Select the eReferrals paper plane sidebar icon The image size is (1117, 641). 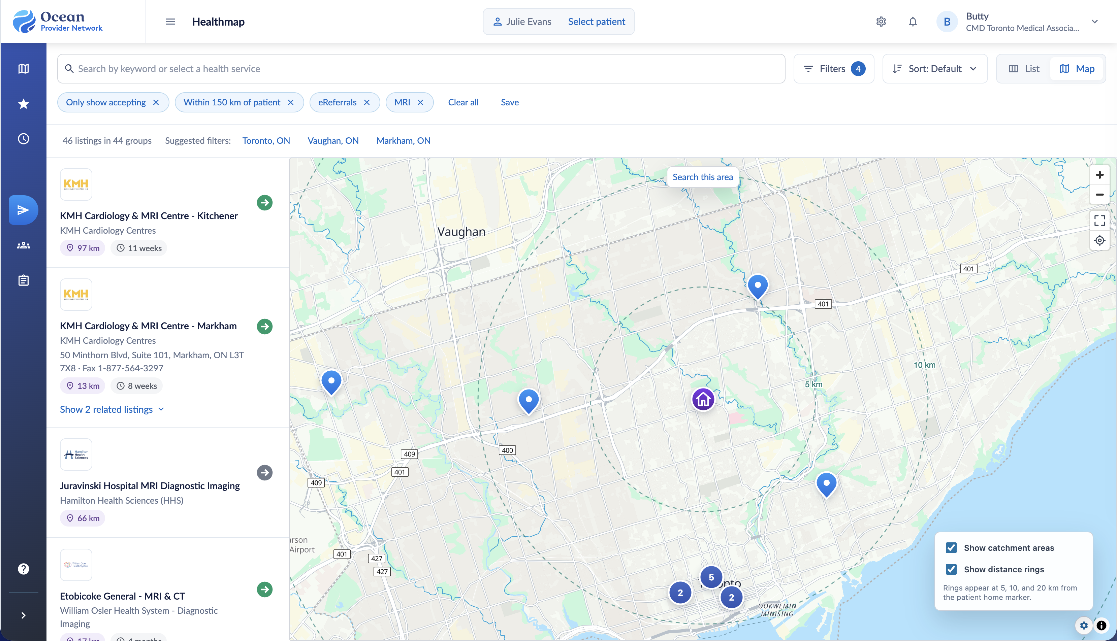click(x=23, y=210)
